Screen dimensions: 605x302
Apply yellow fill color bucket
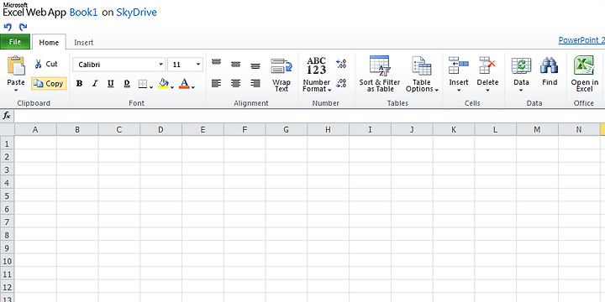coord(164,84)
